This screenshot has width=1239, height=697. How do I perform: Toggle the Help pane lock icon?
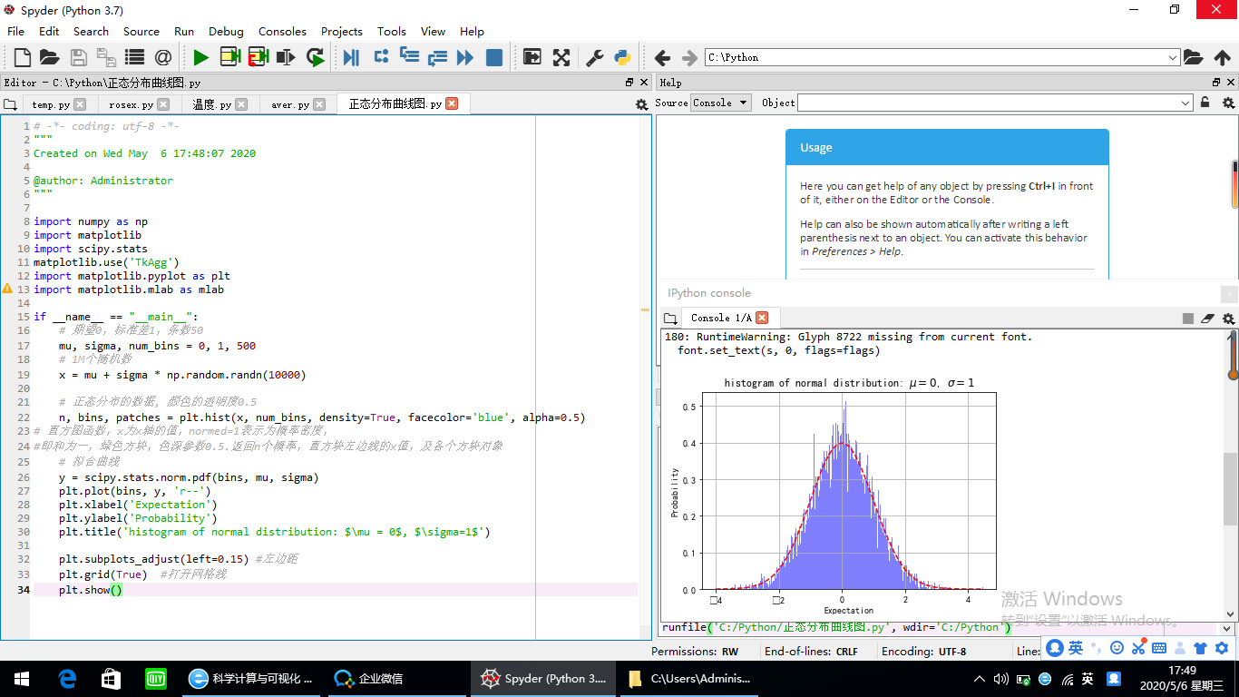1205,103
